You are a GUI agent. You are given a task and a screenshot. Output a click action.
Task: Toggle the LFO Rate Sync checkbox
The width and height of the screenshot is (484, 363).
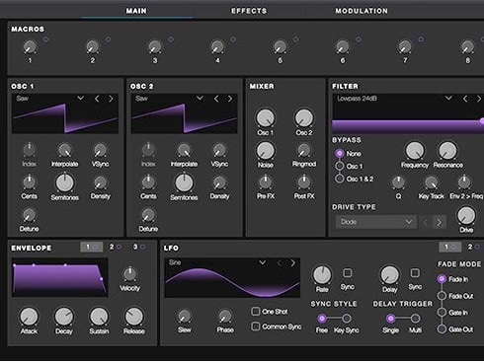(348, 273)
